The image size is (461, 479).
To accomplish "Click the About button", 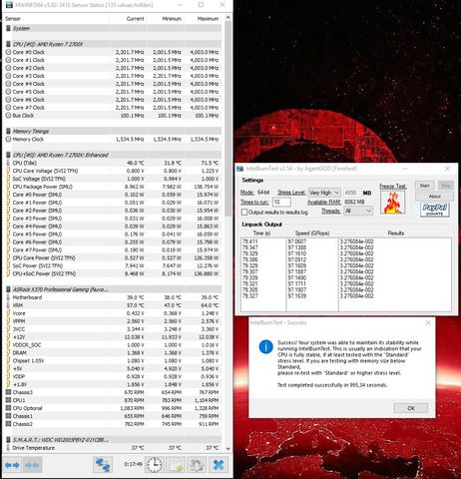I will (434, 197).
